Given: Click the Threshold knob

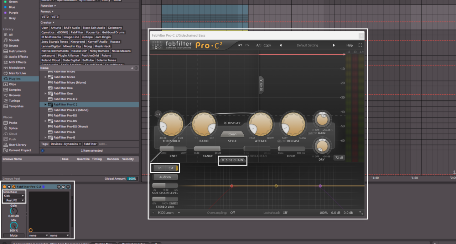Looking at the screenshot, I should tap(171, 124).
